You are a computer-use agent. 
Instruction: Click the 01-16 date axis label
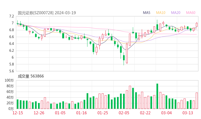[81, 113]
